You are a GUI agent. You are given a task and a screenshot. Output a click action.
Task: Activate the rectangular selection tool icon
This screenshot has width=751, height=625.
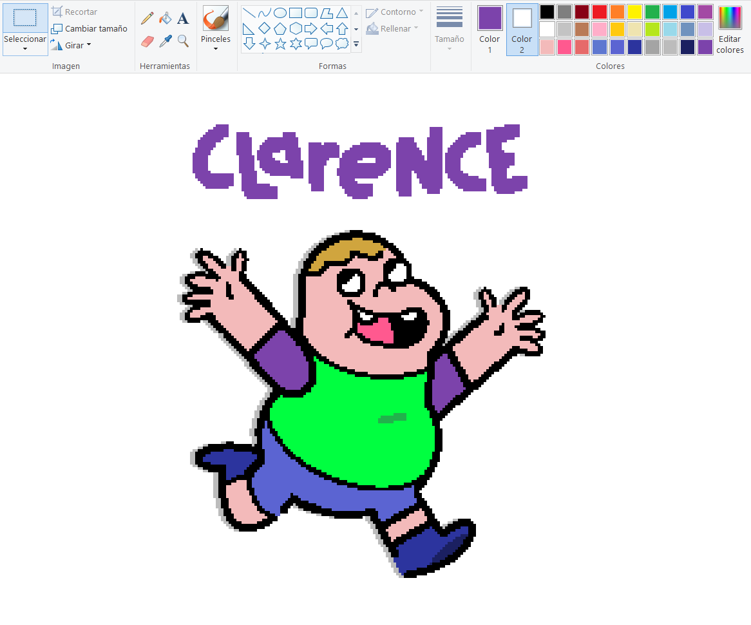[x=25, y=18]
